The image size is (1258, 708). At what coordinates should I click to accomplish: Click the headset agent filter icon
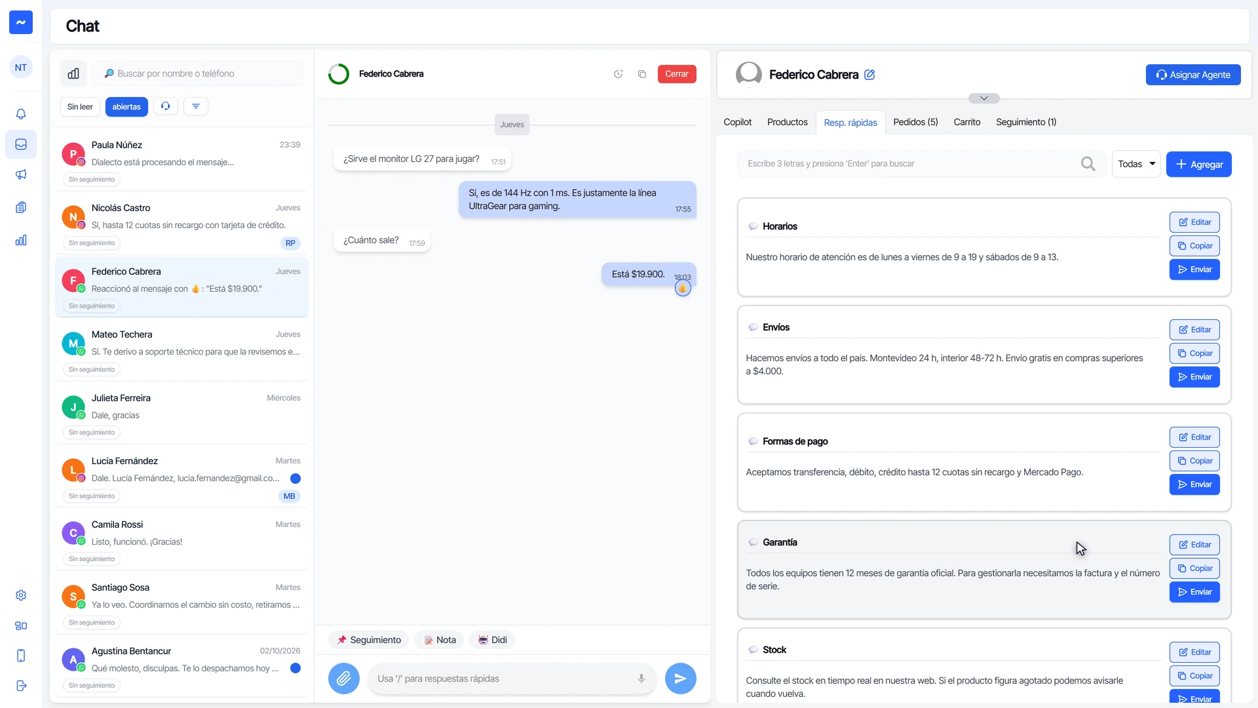[166, 106]
